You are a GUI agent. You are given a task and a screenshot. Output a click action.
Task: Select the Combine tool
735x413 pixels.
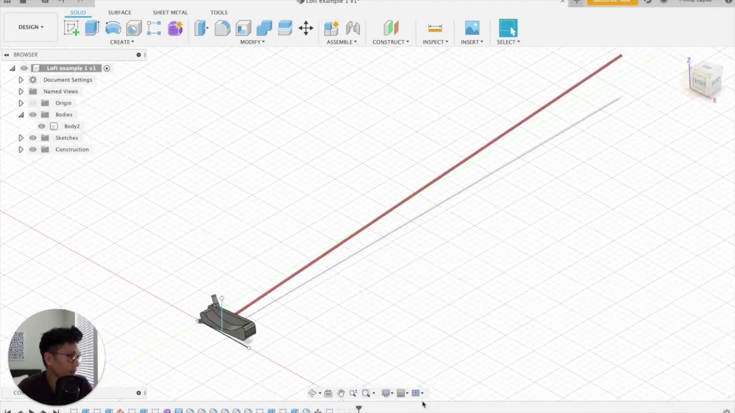click(x=264, y=28)
